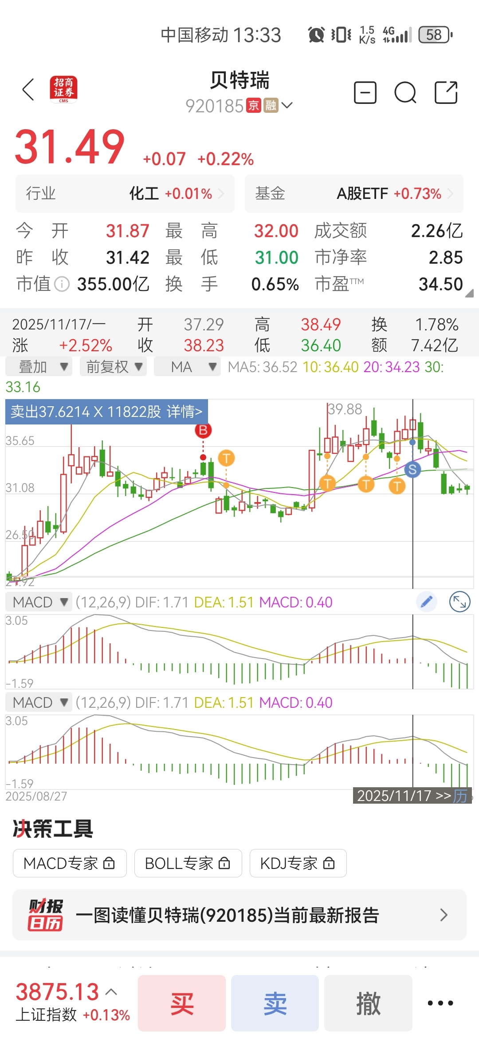Viewport: 479px width, 1039px height.
Task: Tap the 市盈TTM value 34.50
Action: click(x=441, y=284)
